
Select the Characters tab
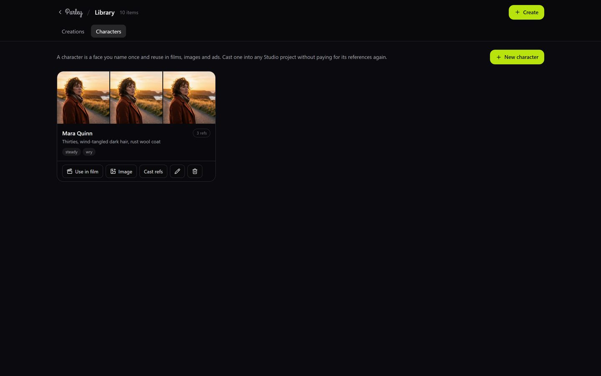[x=109, y=31]
